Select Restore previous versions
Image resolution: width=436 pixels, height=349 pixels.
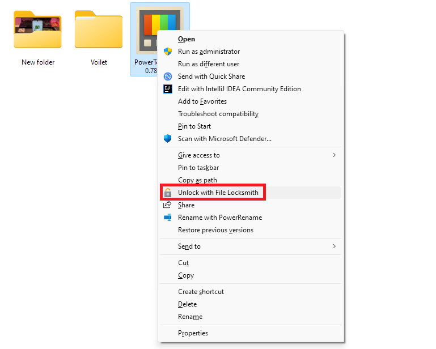215,230
